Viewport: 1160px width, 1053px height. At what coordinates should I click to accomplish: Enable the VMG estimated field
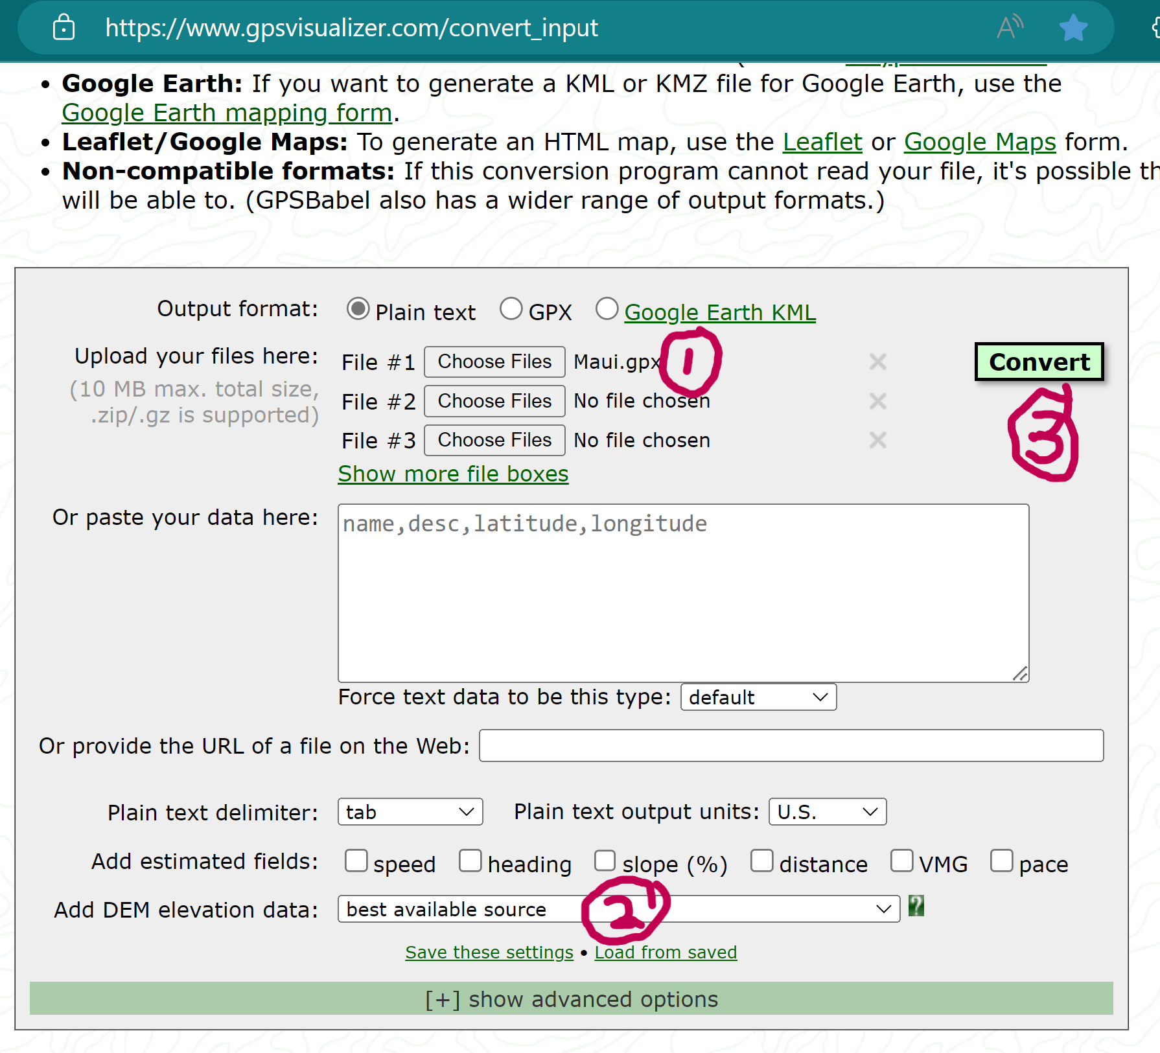pyautogui.click(x=901, y=861)
